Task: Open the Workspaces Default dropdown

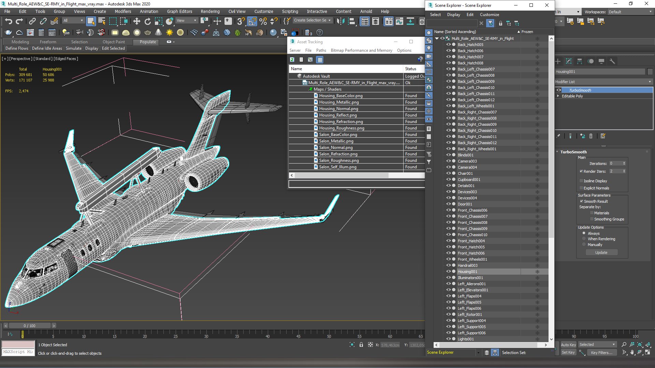Action: point(630,12)
